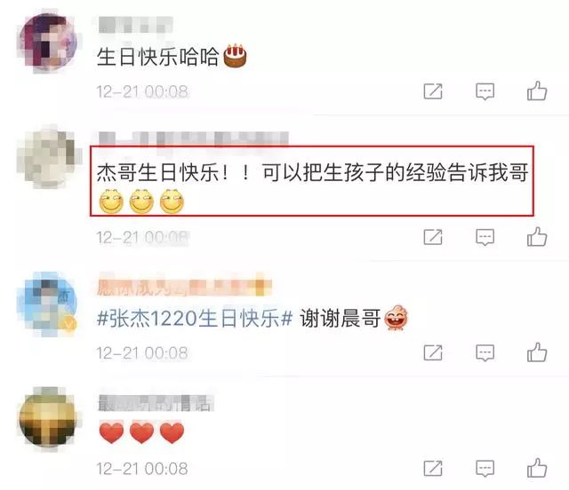Reply to the '生日快乐哈哈' comment

click(x=485, y=91)
